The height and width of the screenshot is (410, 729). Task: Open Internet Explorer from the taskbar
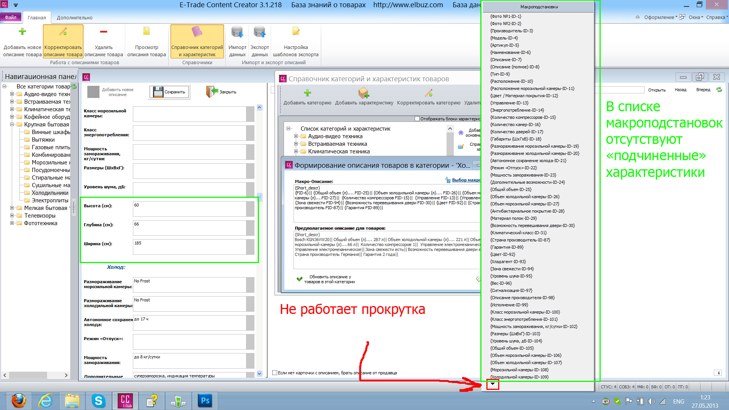tap(46, 401)
